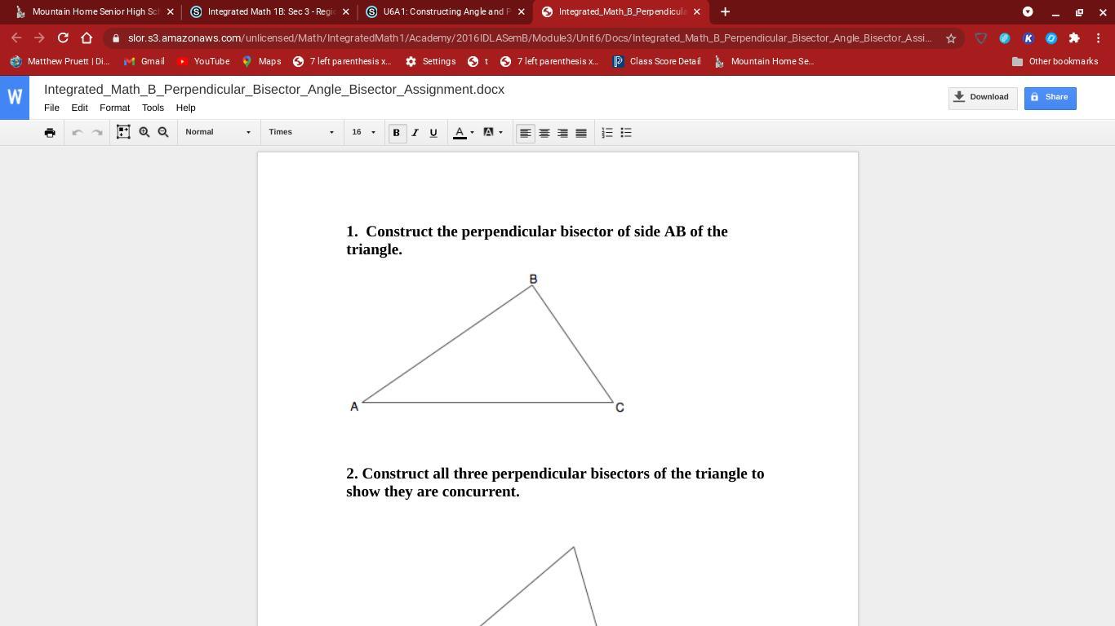
Task: Zoom in on the document
Action: (x=144, y=132)
